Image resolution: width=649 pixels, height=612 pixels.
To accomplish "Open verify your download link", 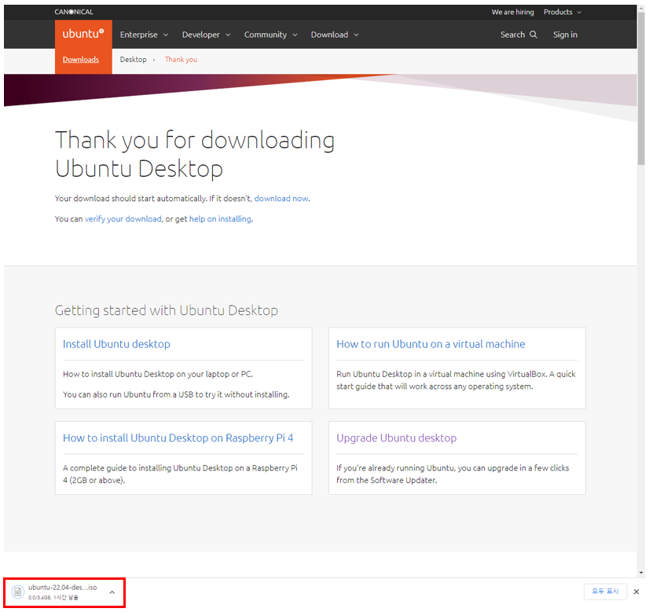I will point(123,219).
